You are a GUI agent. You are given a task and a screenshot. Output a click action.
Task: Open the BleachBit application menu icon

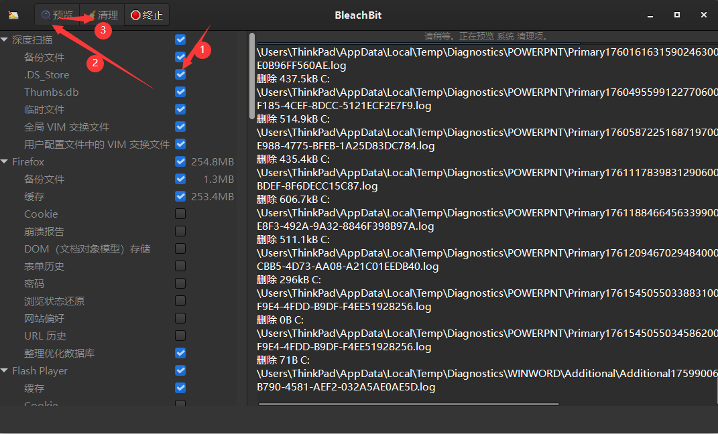pos(13,15)
